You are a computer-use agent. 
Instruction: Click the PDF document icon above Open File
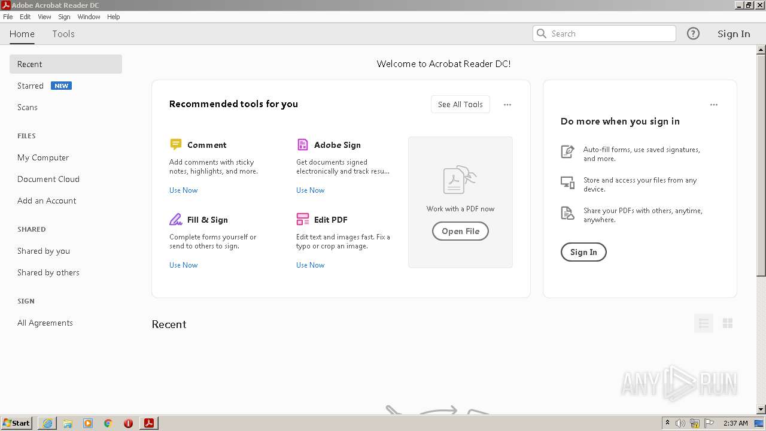pyautogui.click(x=460, y=180)
